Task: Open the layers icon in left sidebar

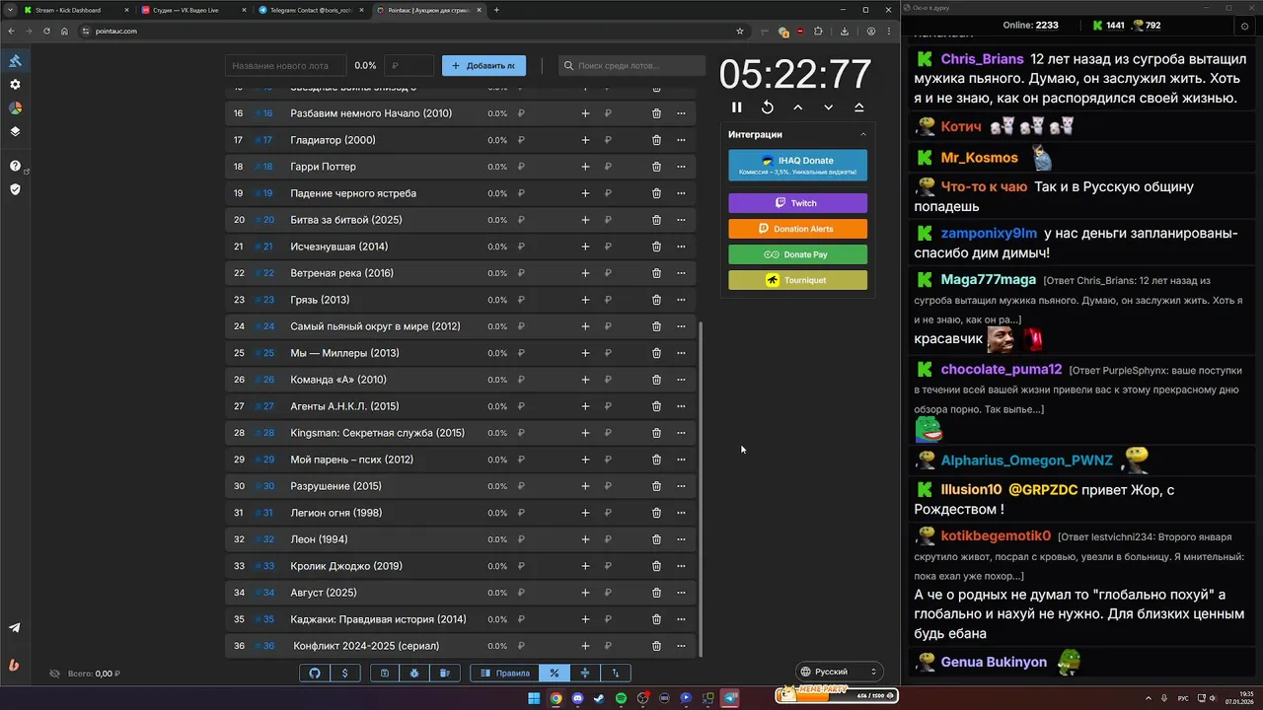Action: 15,131
